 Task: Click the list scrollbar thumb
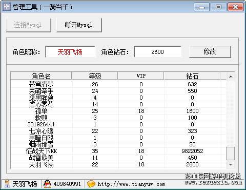point(230,154)
